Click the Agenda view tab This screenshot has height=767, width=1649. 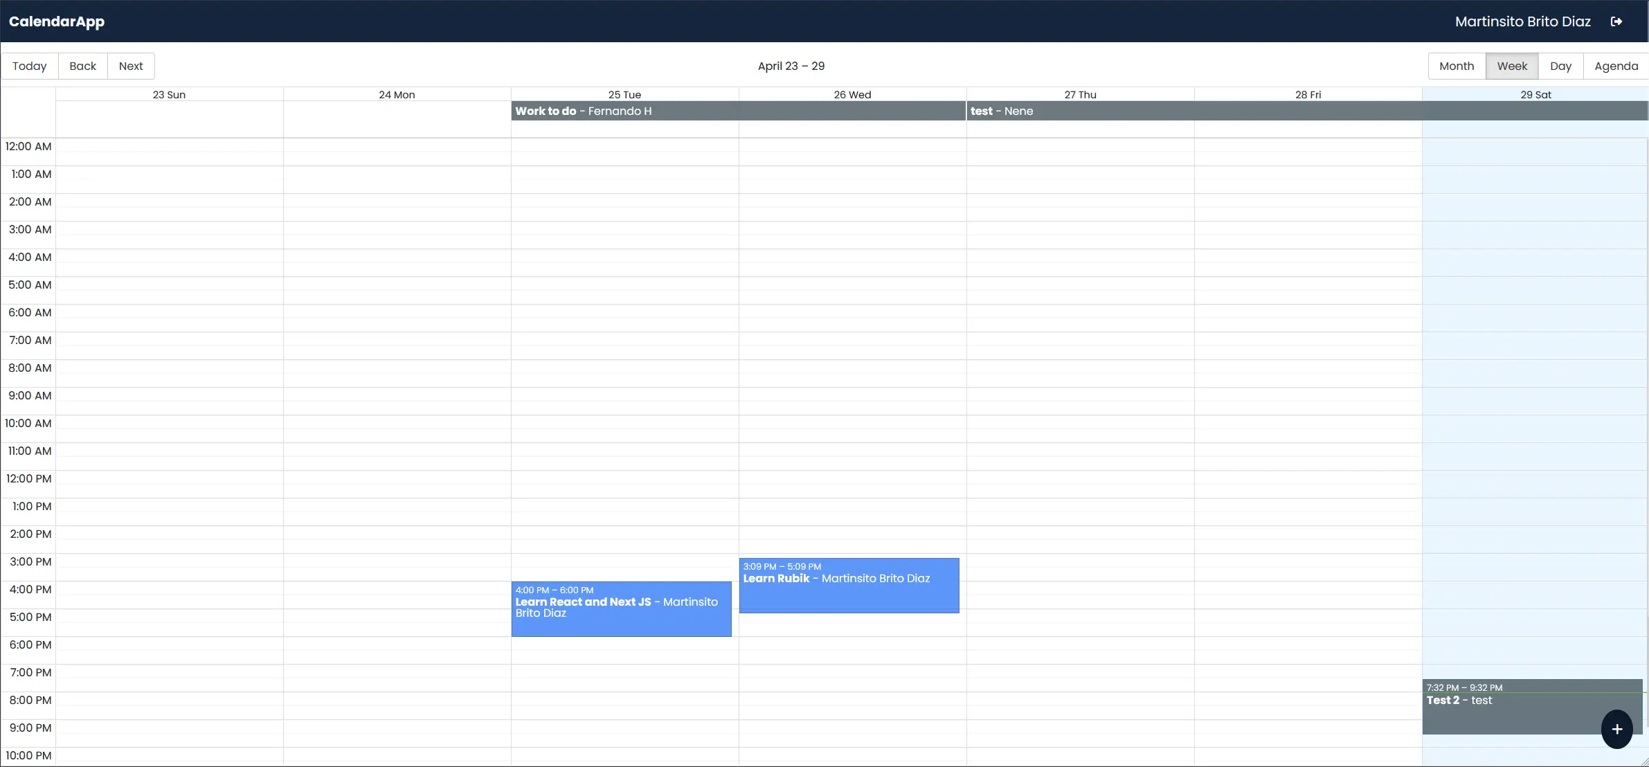click(x=1616, y=65)
